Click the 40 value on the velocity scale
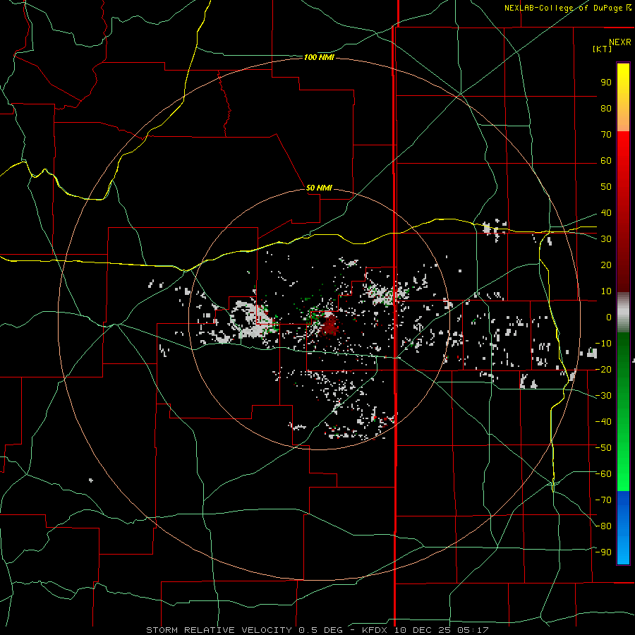 pyautogui.click(x=606, y=213)
